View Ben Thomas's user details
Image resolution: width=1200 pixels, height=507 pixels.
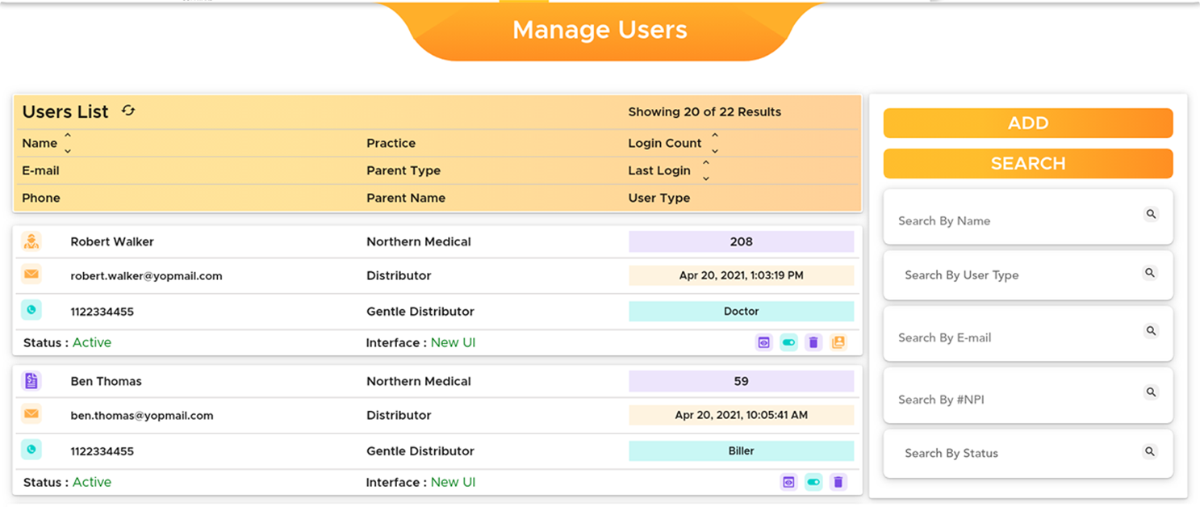click(x=788, y=482)
